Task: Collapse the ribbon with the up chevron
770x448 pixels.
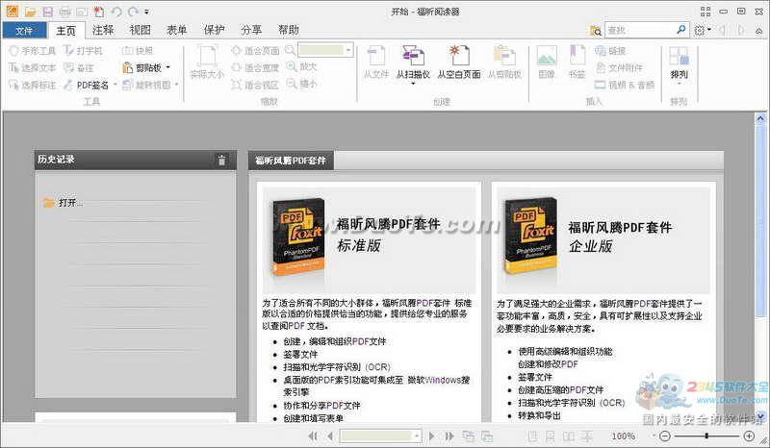Action: 758,31
